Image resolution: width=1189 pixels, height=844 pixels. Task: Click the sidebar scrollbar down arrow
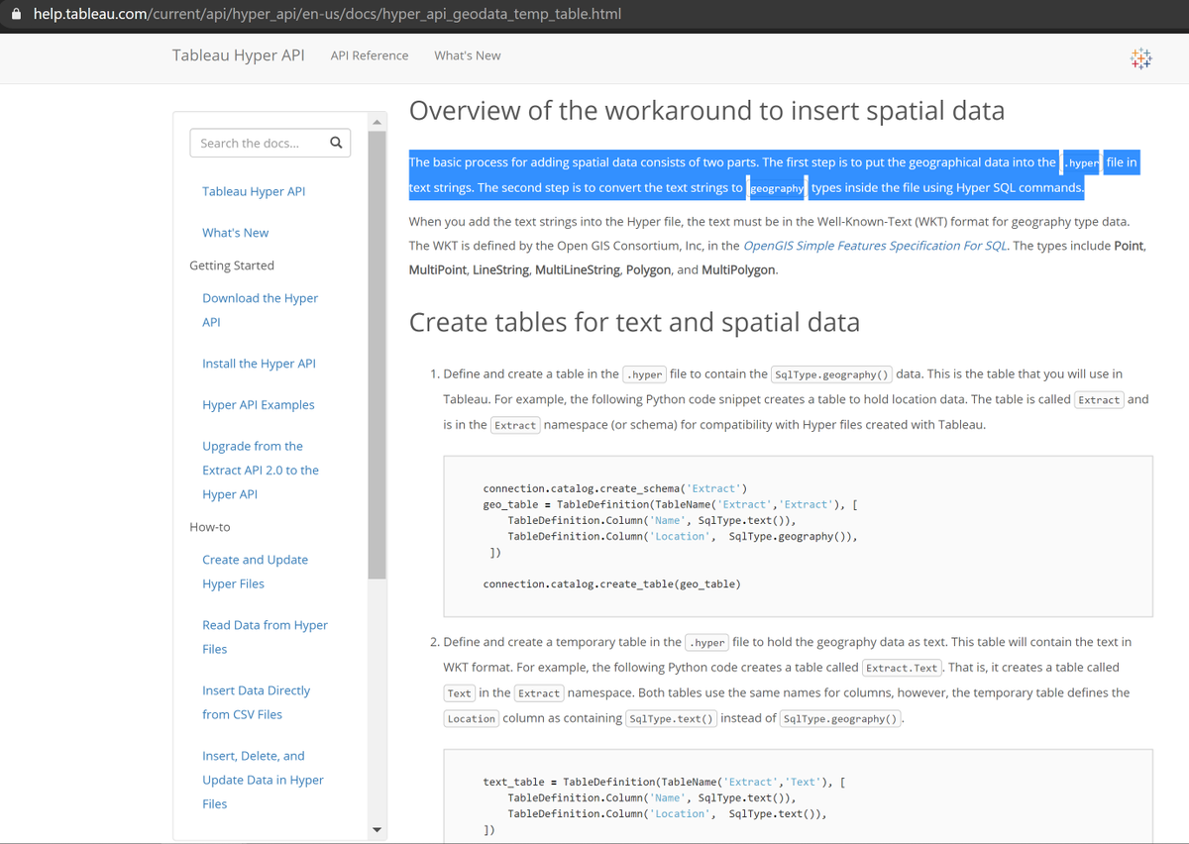pos(377,829)
